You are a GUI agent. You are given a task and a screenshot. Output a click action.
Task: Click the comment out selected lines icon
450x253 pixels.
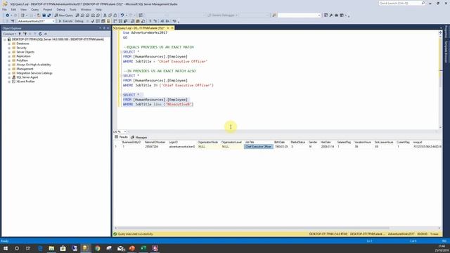[150, 21]
